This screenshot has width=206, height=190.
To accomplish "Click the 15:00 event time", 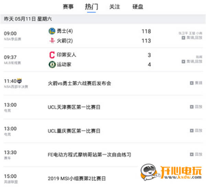I will [x=10, y=176].
